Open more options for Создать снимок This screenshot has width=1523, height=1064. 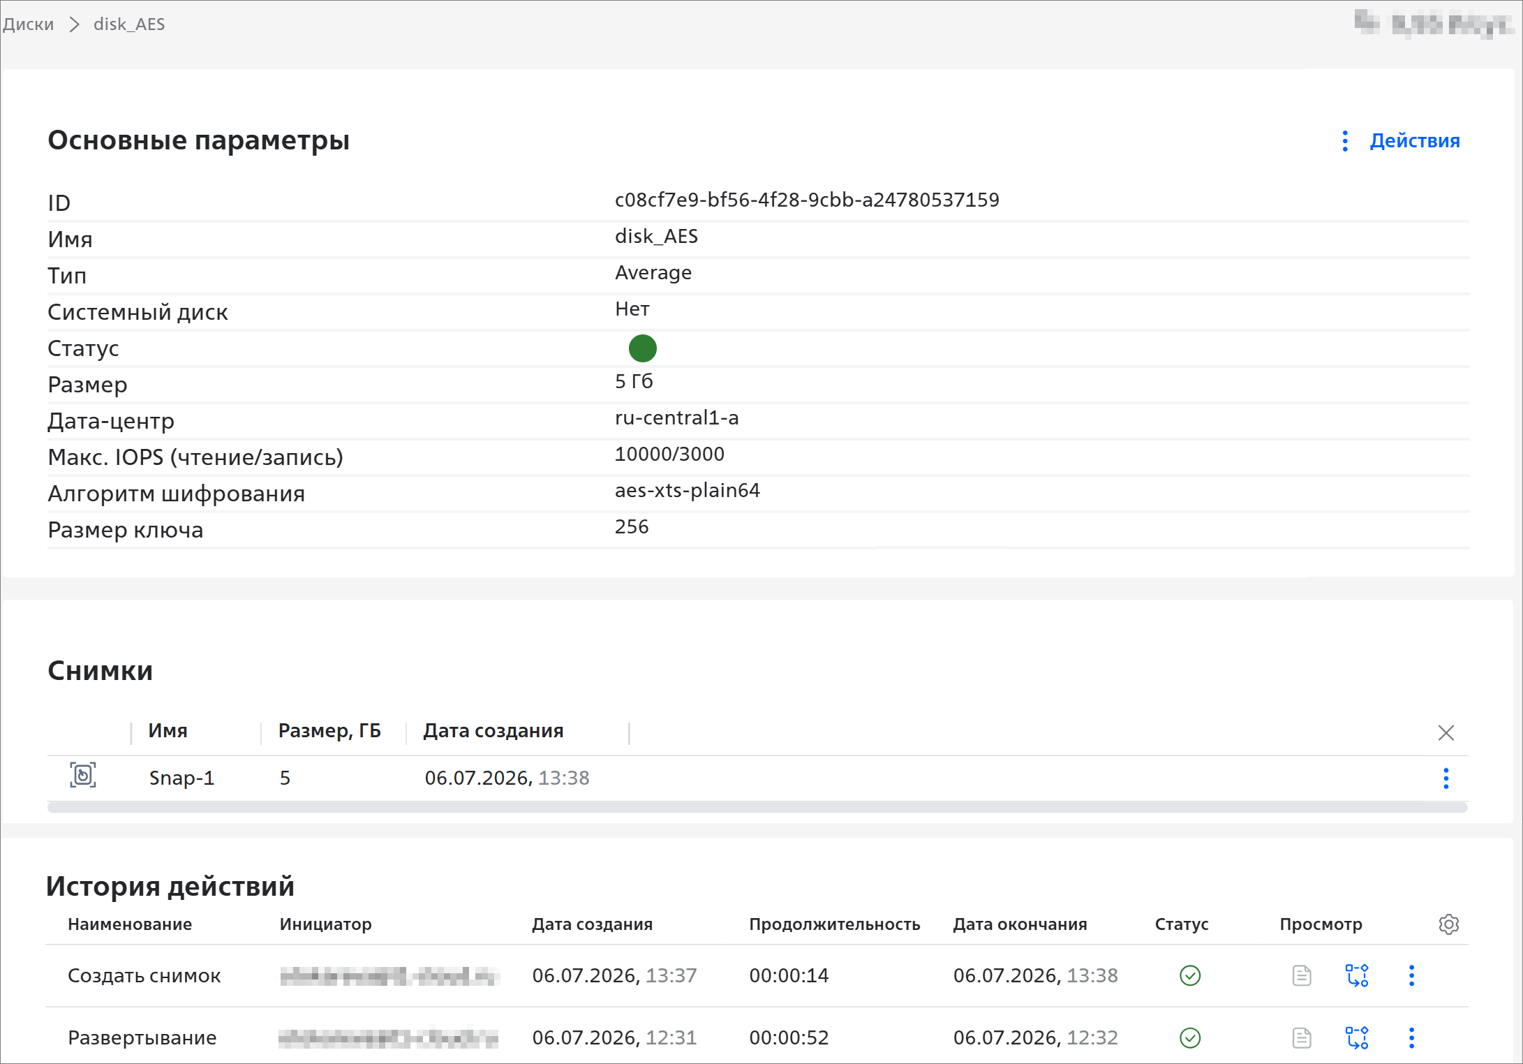click(x=1411, y=975)
